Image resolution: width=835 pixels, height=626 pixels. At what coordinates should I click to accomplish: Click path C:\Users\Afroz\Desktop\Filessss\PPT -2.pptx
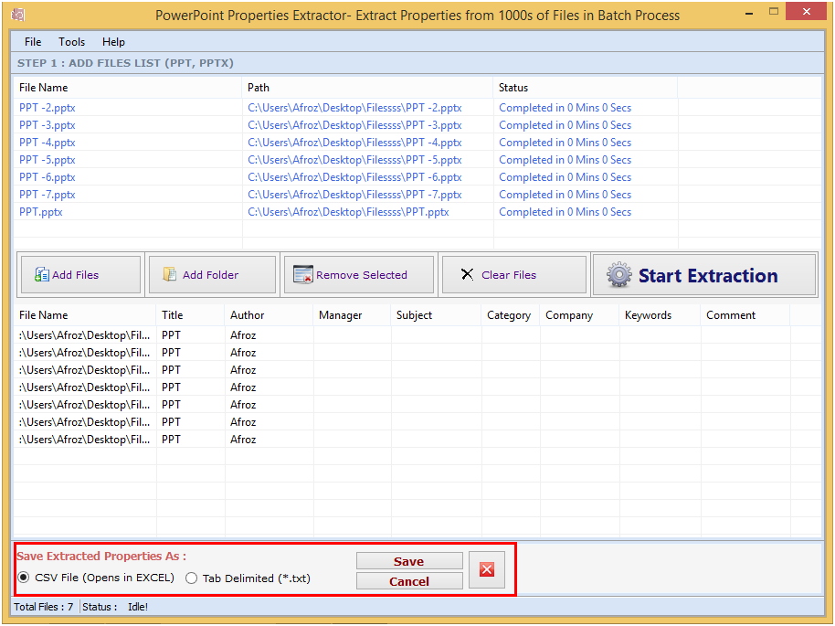pos(354,108)
